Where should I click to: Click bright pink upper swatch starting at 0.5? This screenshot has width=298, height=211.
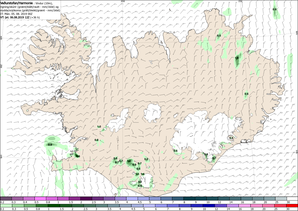pos(40,199)
